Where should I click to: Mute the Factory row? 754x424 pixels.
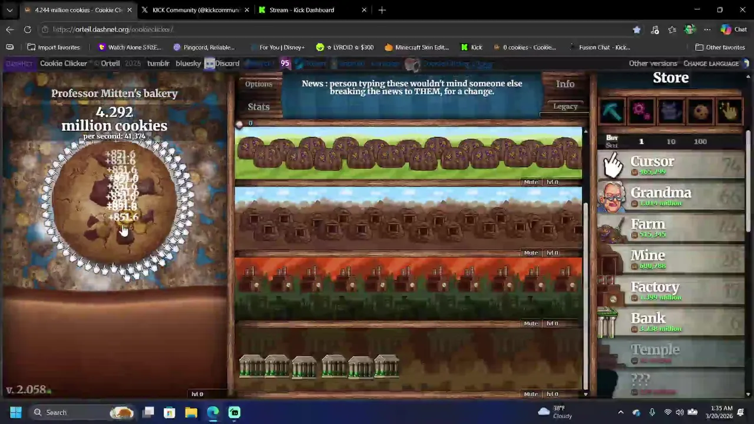pyautogui.click(x=531, y=323)
